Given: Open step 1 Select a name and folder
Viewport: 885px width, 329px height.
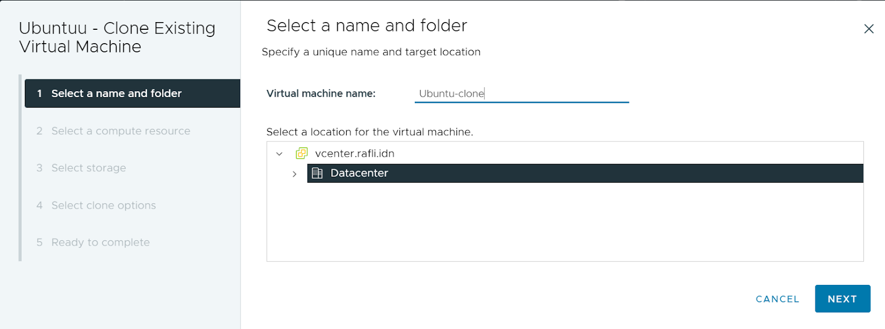Looking at the screenshot, I should pyautogui.click(x=132, y=93).
